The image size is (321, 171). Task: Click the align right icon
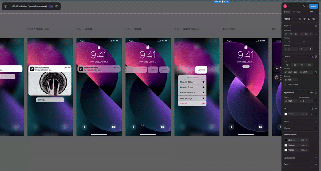click(296, 34)
